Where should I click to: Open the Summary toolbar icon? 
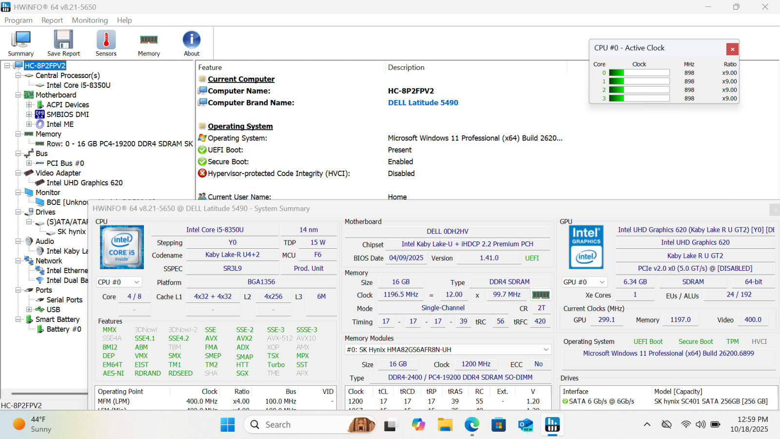pos(21,43)
